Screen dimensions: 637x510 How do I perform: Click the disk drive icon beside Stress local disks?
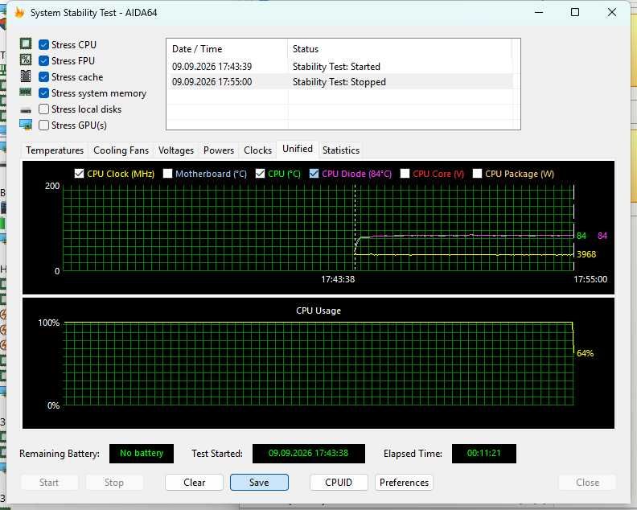pos(26,110)
